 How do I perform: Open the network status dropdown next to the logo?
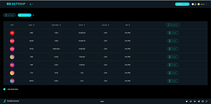coord(31,4)
